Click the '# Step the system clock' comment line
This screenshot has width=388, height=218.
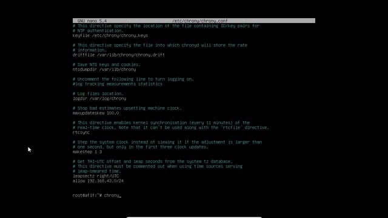[167, 142]
